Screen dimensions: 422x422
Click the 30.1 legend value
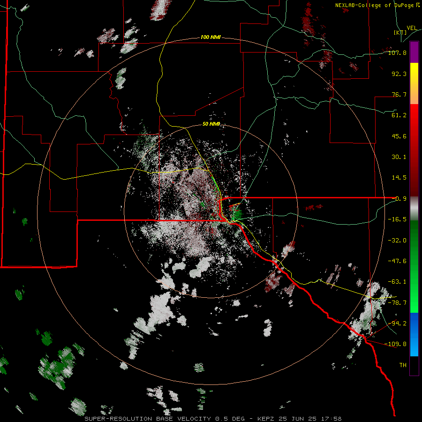tap(399, 157)
